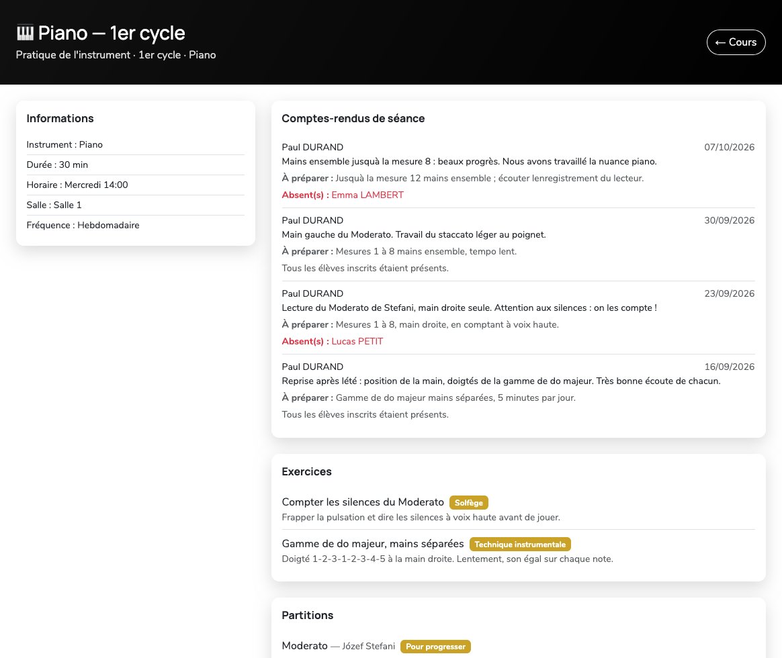Click the Exercices section heading

point(307,471)
